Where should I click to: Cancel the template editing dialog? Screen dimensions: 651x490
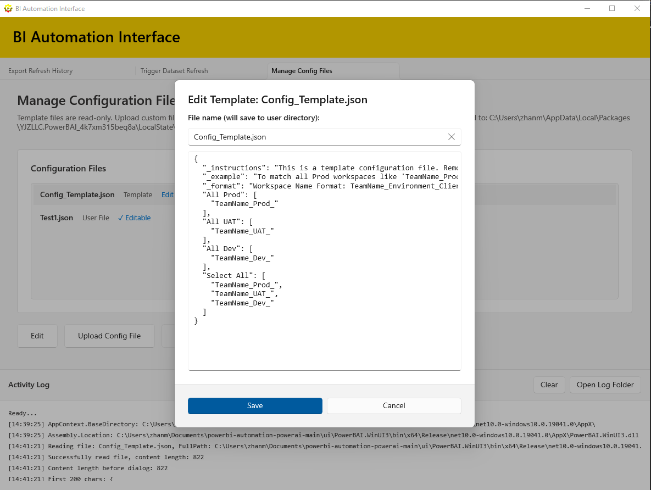pyautogui.click(x=394, y=405)
